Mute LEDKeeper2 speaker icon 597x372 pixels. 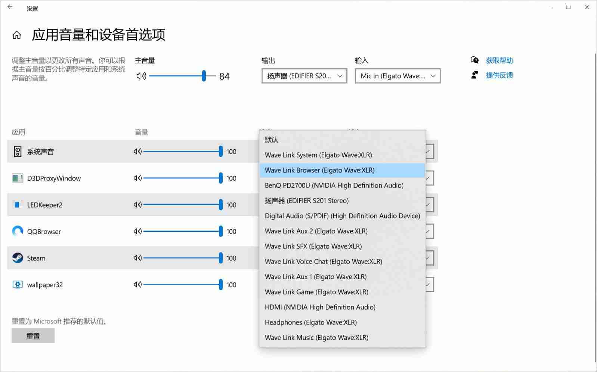[137, 205]
